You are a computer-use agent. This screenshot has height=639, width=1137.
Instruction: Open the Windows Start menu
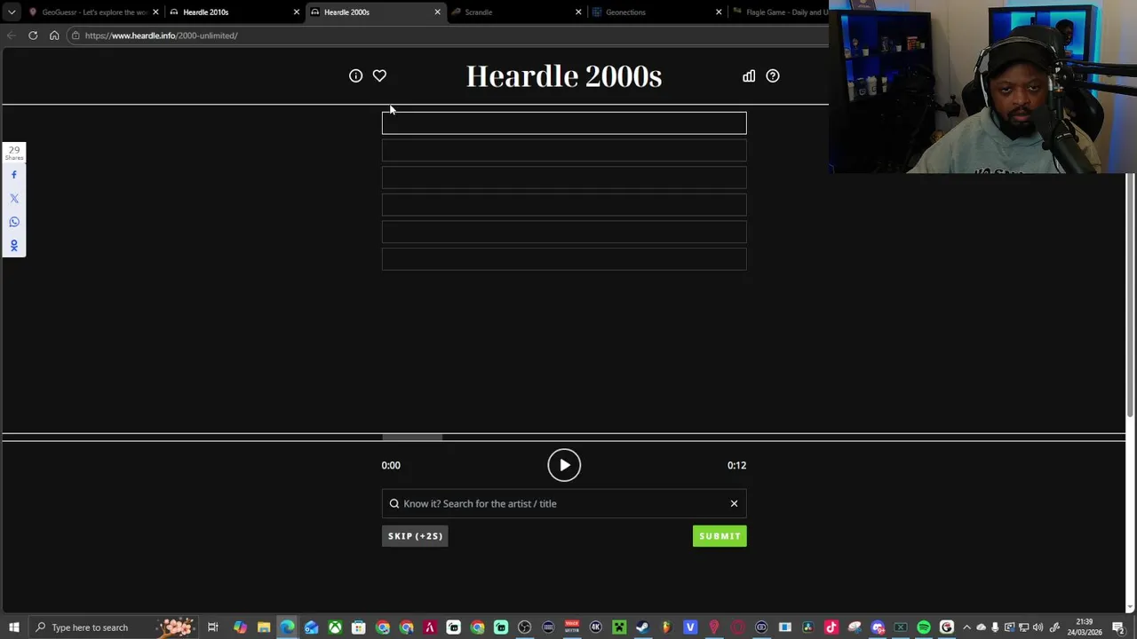(x=14, y=627)
